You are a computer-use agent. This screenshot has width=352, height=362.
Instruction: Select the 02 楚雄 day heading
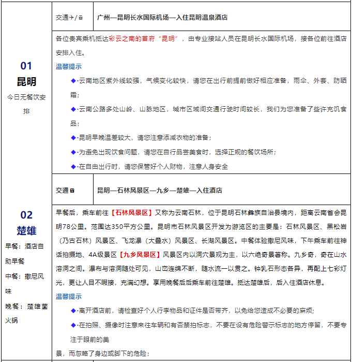26,223
